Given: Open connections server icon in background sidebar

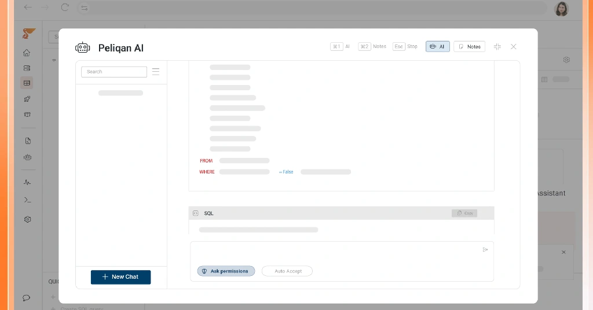Looking at the screenshot, I should pos(27,68).
